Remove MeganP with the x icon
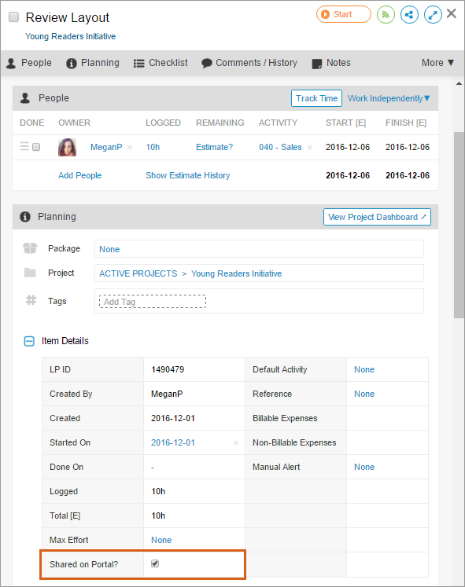The image size is (465, 587). click(130, 148)
